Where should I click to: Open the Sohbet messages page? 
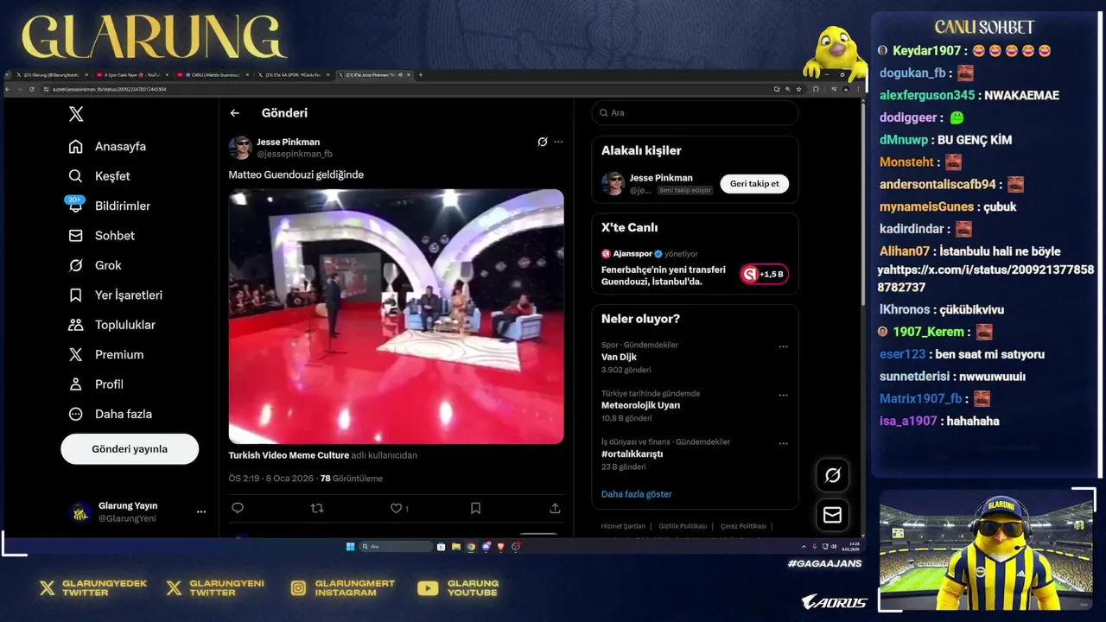tap(101, 236)
